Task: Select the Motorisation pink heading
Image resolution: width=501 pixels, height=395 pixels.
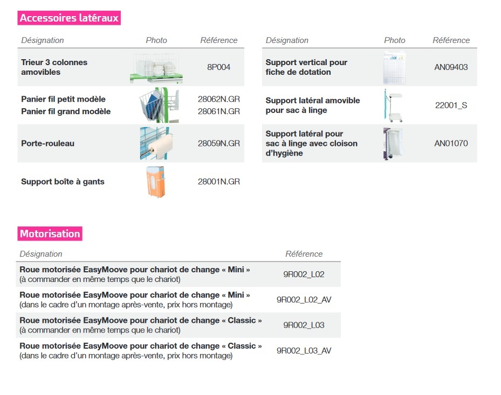Action: click(50, 234)
